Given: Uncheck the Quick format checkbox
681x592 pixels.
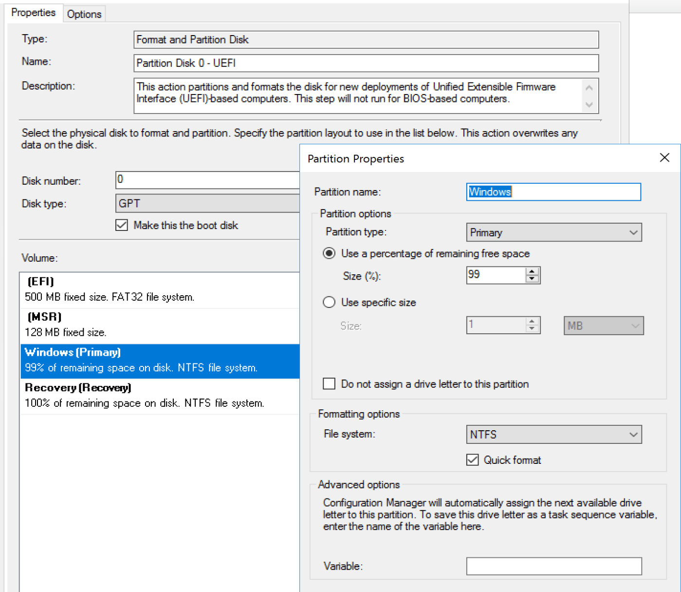Looking at the screenshot, I should (472, 460).
